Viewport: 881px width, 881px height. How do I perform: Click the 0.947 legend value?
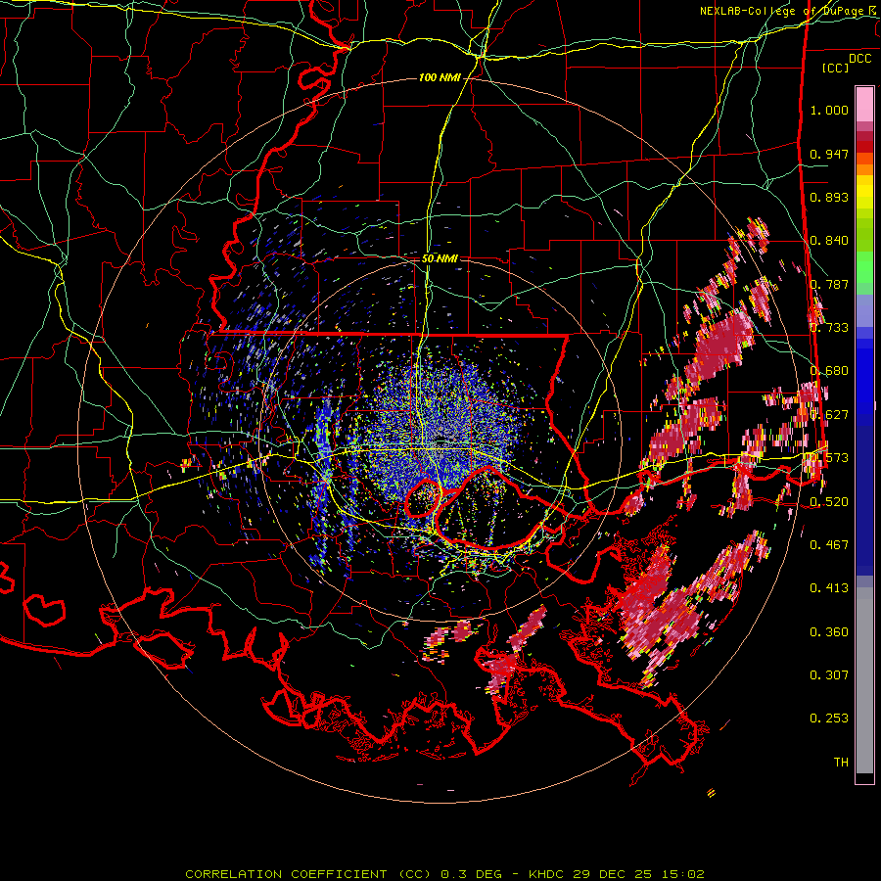click(829, 154)
